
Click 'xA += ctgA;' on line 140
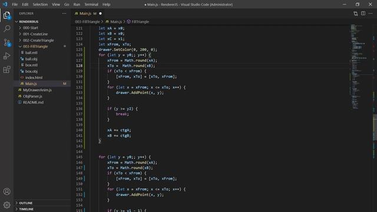119,130
